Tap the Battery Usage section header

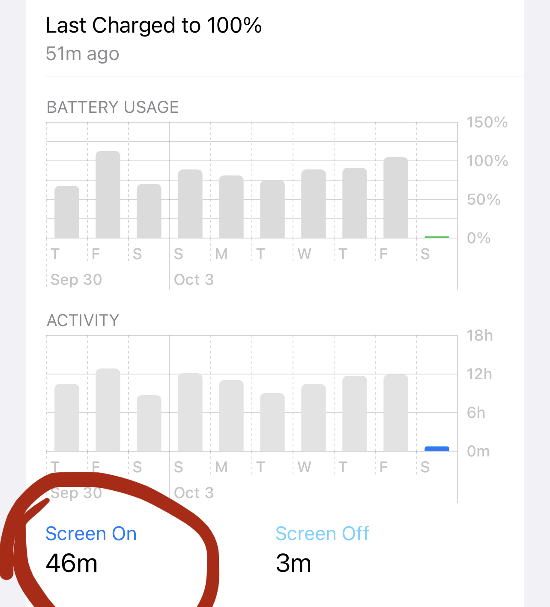(113, 107)
